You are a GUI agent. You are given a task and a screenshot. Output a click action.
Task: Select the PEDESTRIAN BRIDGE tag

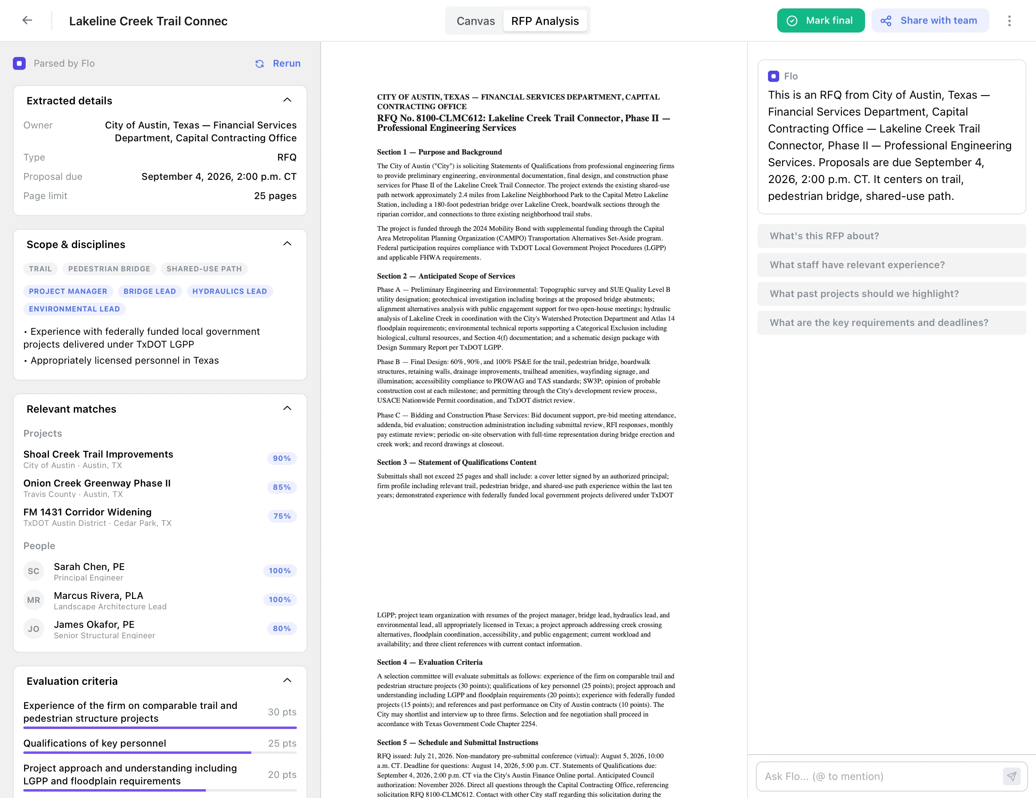click(x=109, y=269)
